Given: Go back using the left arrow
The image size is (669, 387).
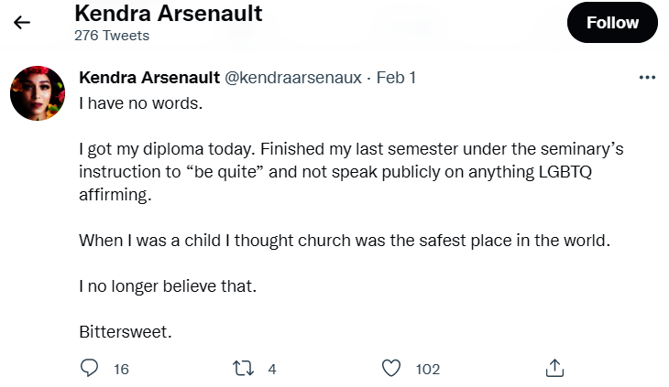Looking at the screenshot, I should tap(22, 23).
